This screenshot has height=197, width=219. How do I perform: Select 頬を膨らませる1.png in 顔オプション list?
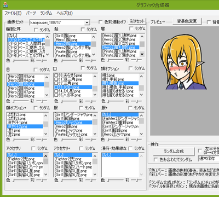120,91
